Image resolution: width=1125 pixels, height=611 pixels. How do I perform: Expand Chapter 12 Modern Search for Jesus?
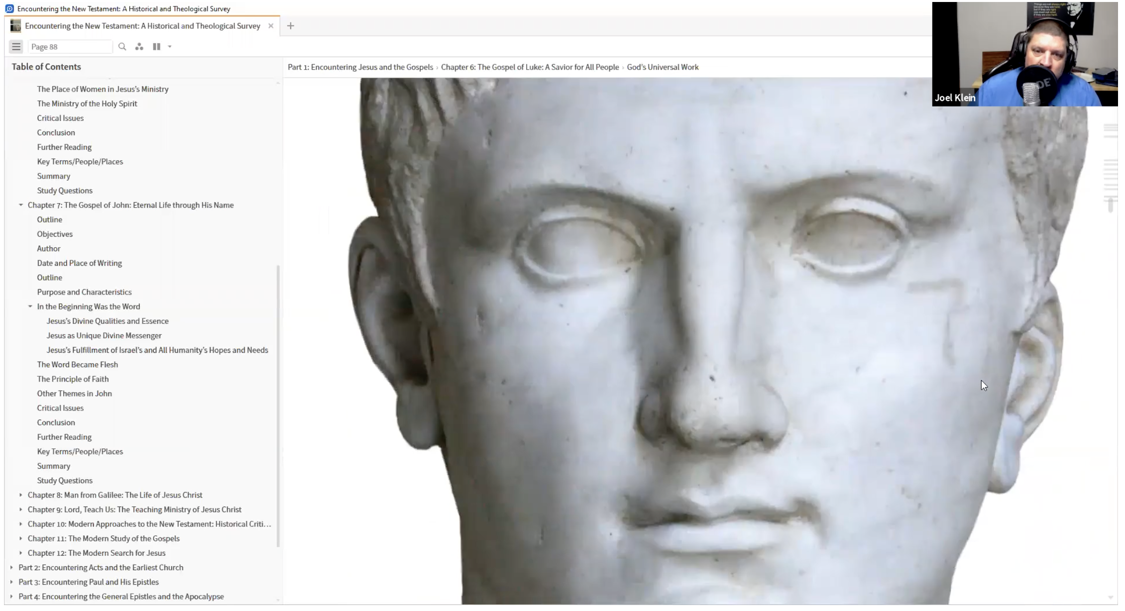pos(21,553)
